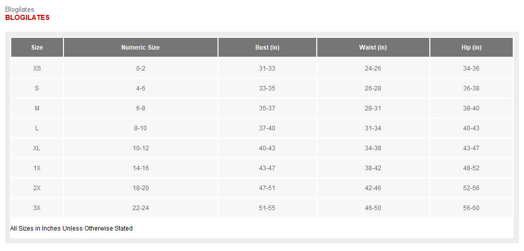Select the 3X size label
The height and width of the screenshot is (251, 524).
click(37, 208)
